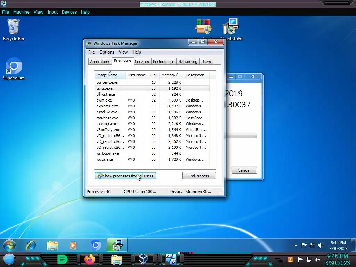Select the running installer taskbar button
The image size is (356, 267).
tap(117, 245)
